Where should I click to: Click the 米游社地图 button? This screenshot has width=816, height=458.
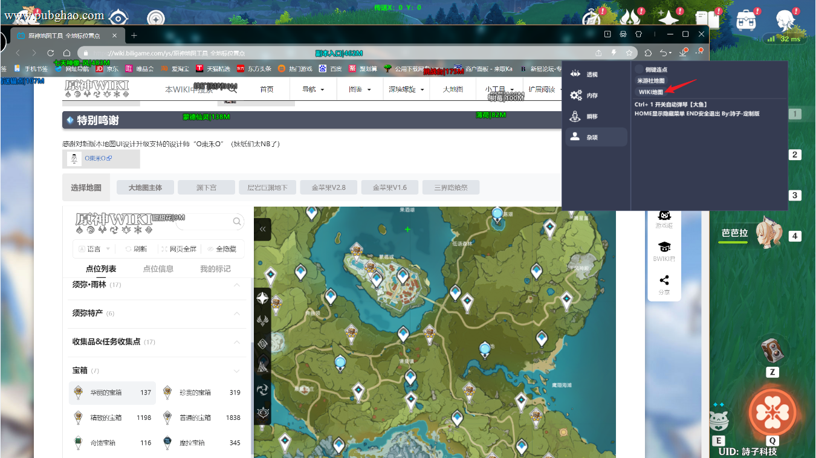pyautogui.click(x=651, y=80)
